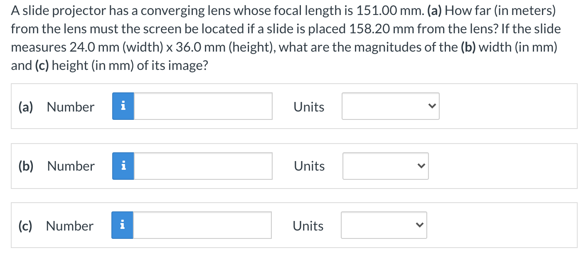This screenshot has width=586, height=258.
Task: Expand the chevron in the second Units selector
Action: (x=421, y=166)
